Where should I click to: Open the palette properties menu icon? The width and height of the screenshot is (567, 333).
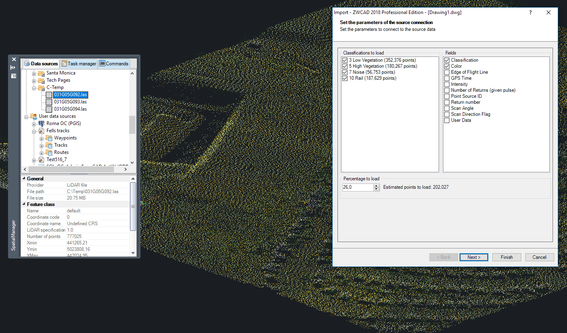click(13, 75)
